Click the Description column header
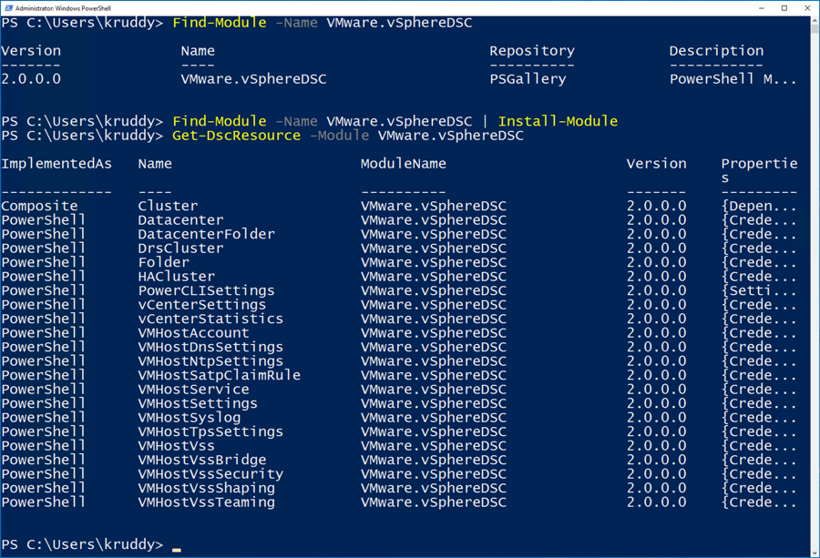The image size is (820, 558). (x=716, y=51)
